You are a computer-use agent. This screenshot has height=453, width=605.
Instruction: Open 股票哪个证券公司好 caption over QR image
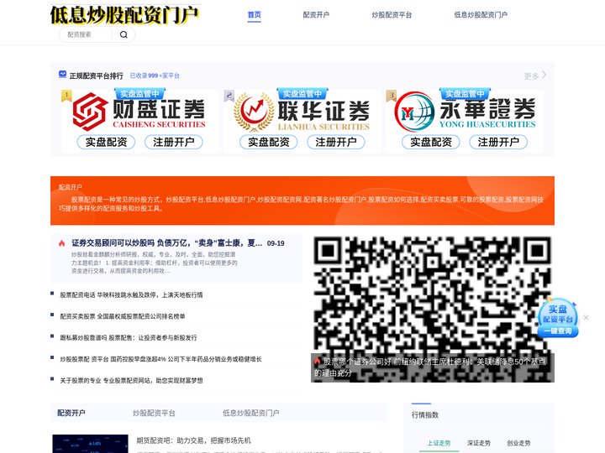(433, 367)
